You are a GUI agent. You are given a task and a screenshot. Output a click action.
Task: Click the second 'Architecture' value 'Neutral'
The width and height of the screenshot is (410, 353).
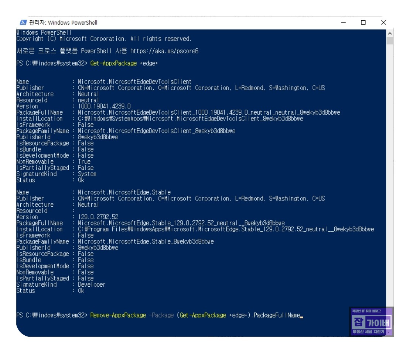point(88,205)
